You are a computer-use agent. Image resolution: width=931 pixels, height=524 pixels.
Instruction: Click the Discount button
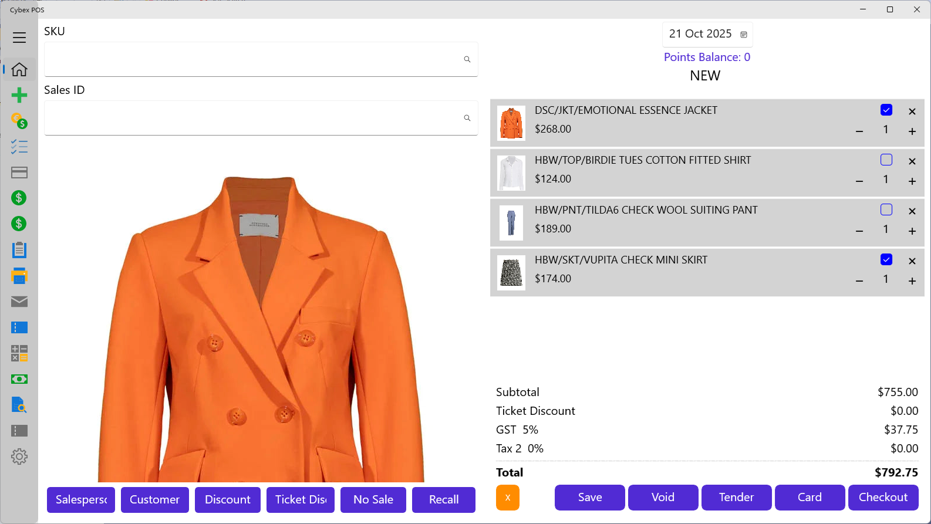[x=228, y=500]
